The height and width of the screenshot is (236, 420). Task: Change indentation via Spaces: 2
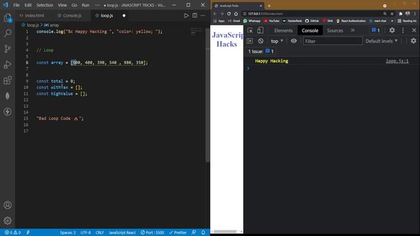(68, 233)
